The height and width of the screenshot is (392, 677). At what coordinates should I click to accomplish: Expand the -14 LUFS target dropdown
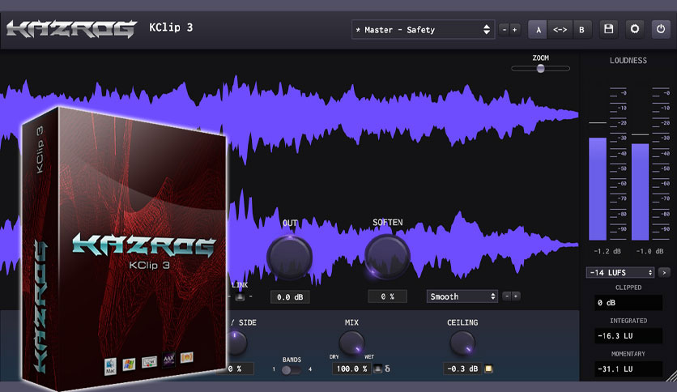coord(620,272)
